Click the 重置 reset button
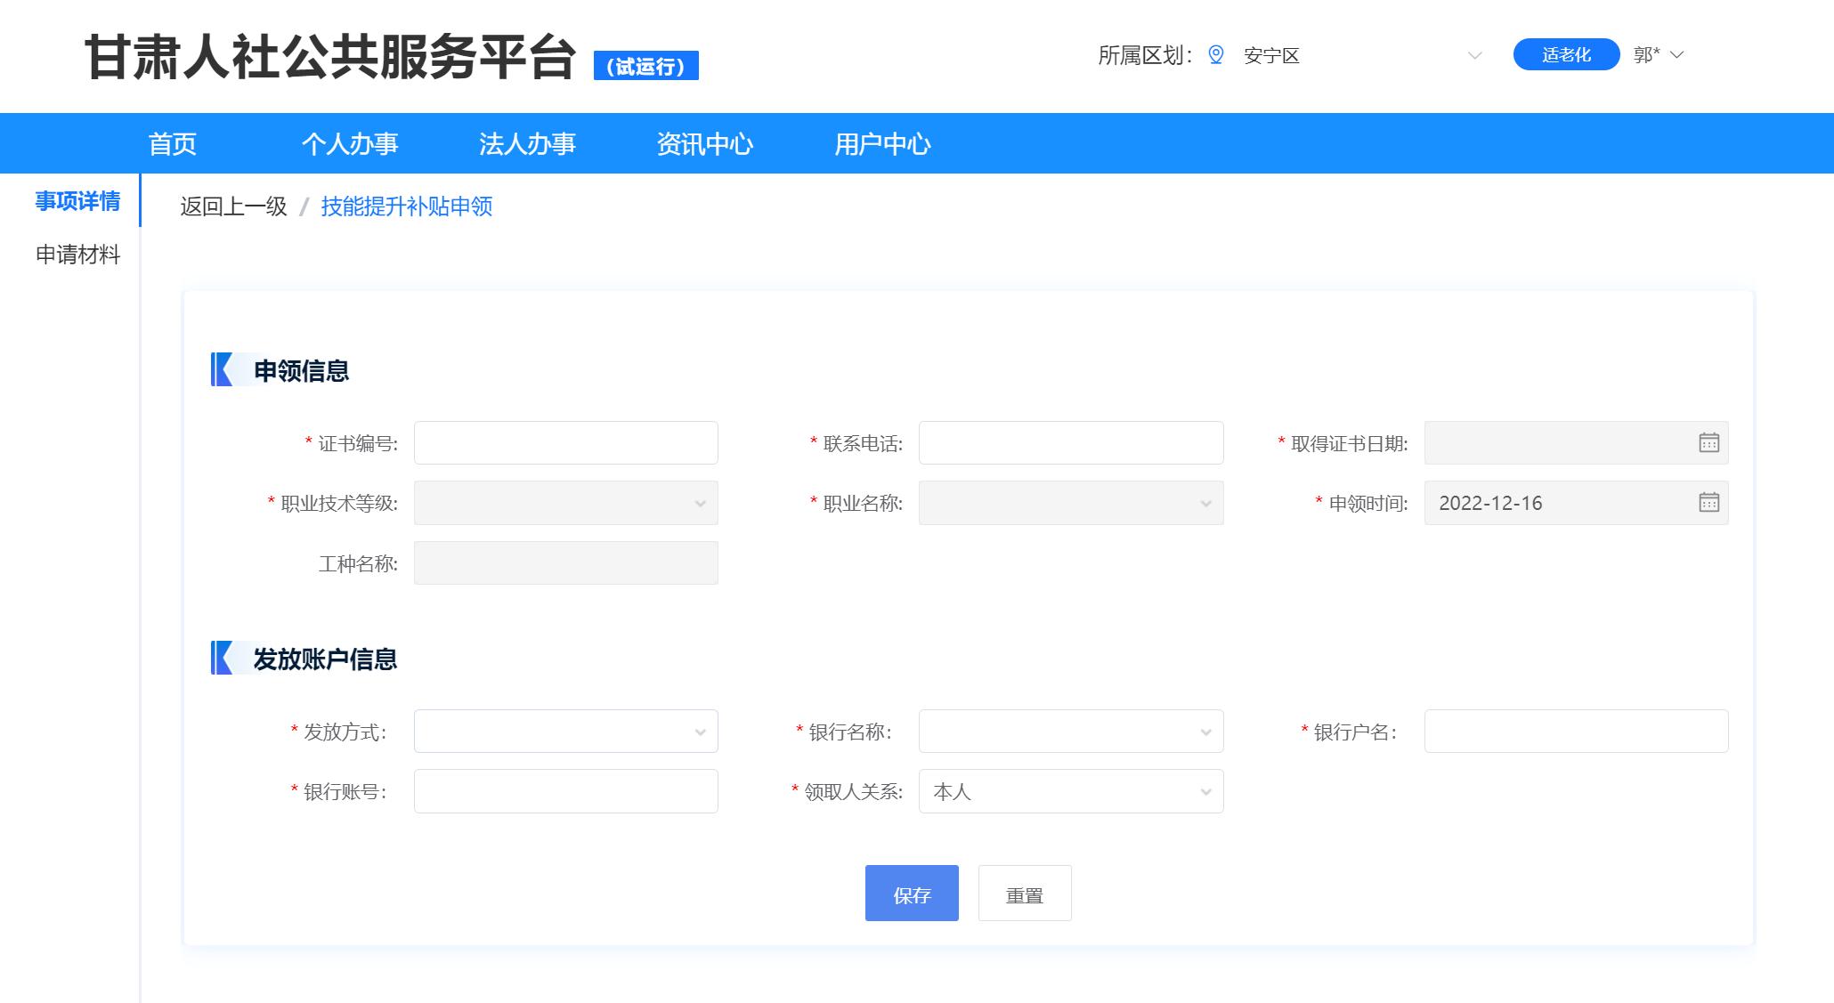1834x1003 pixels. tap(1024, 893)
